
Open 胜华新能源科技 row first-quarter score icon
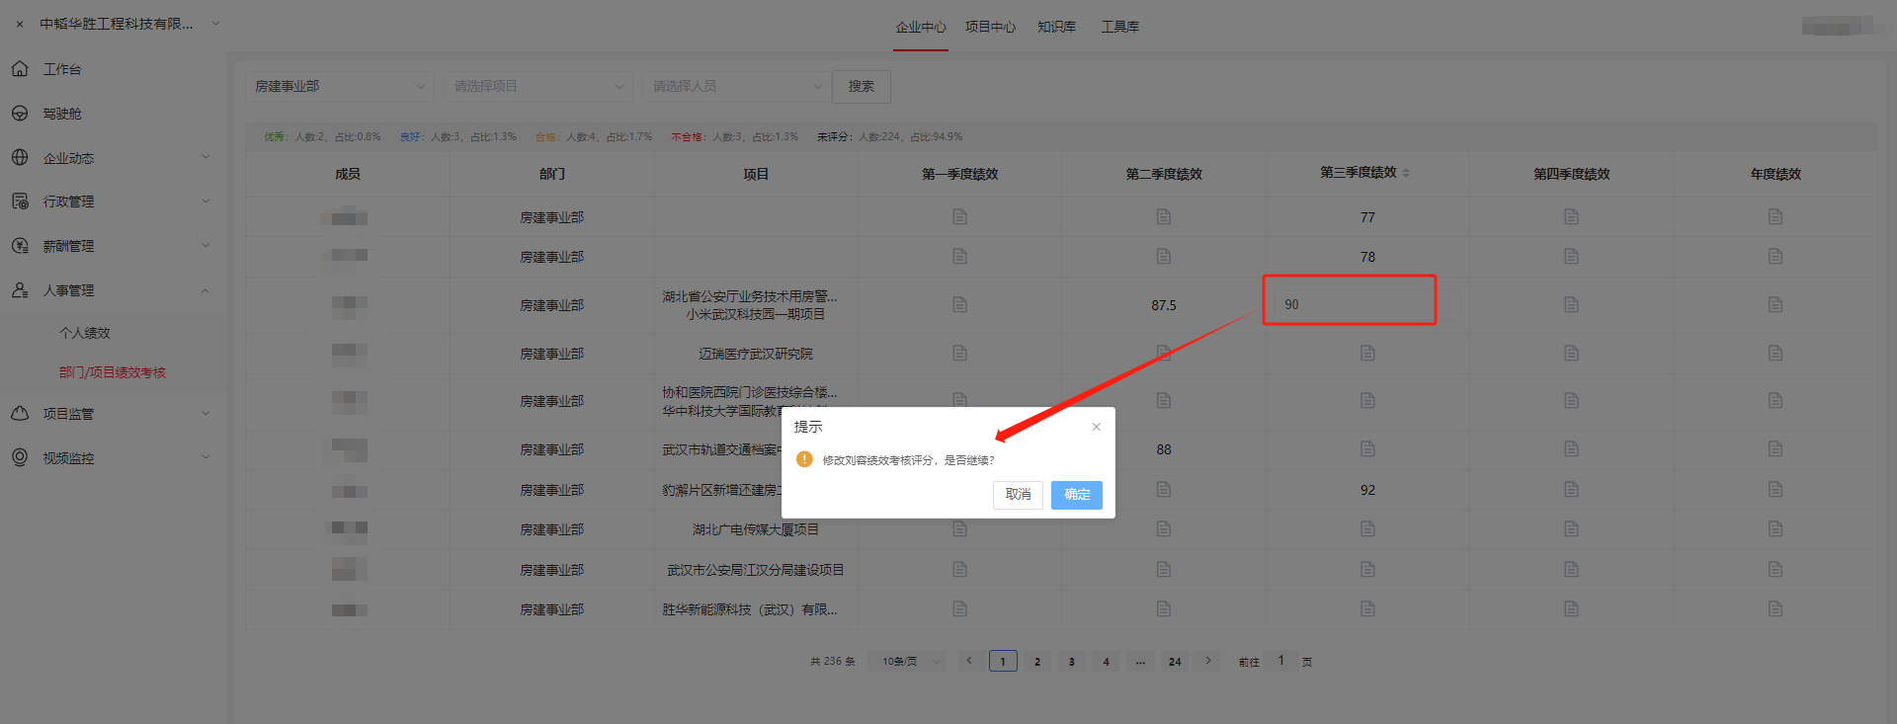(959, 608)
